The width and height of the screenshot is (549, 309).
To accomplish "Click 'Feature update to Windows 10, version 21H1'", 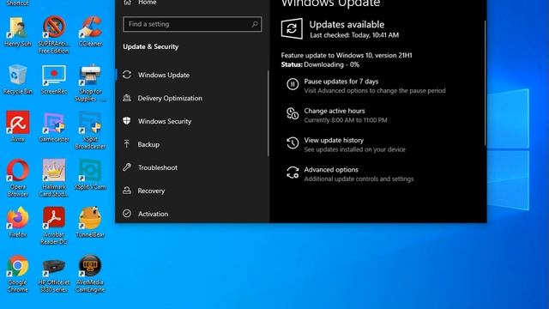I will tap(347, 55).
